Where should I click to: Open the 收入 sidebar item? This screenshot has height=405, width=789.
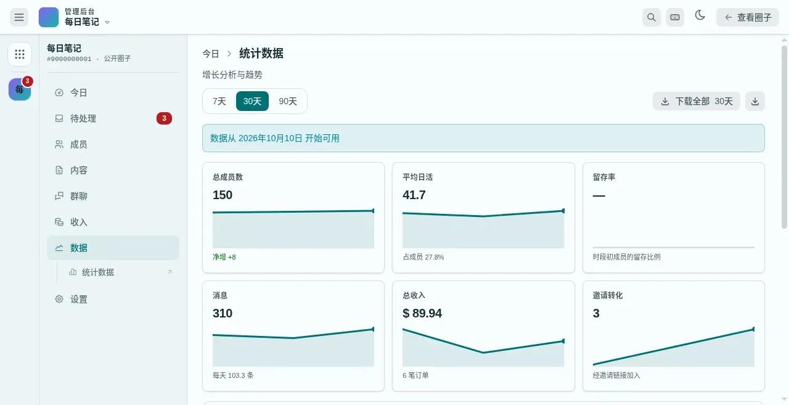[113, 222]
